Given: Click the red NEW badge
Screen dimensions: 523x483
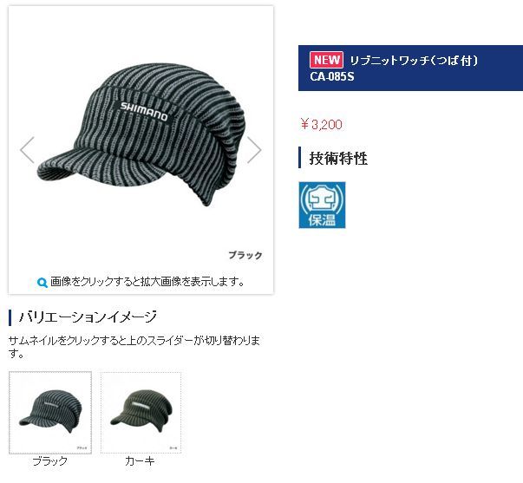Looking at the screenshot, I should [326, 60].
